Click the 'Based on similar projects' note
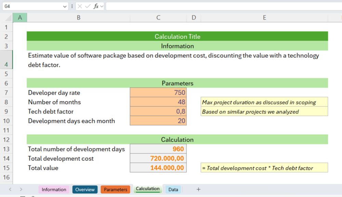 point(264,111)
